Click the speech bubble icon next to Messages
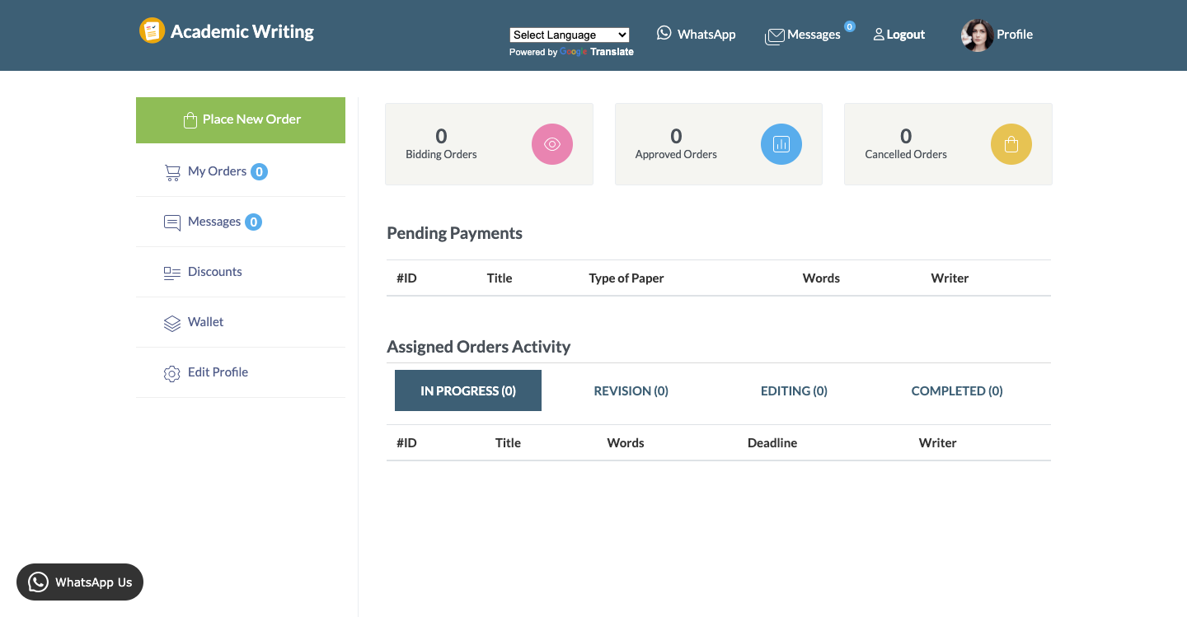Screen dimensions: 1187x617 [171, 222]
